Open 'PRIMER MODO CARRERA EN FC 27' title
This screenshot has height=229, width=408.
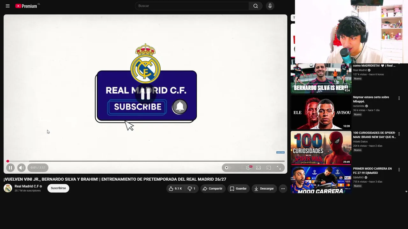pos(372,171)
